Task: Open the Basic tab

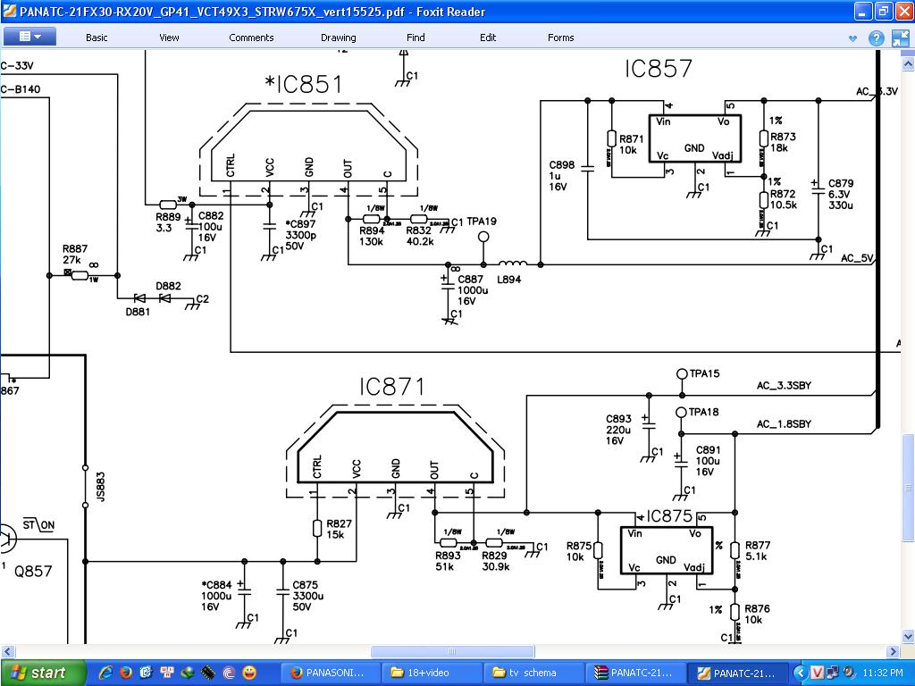Action: (97, 38)
